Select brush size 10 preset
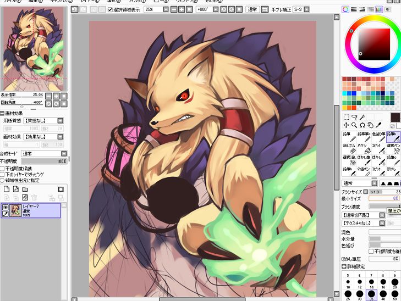401x301 pixels. pyautogui.click(x=348, y=282)
